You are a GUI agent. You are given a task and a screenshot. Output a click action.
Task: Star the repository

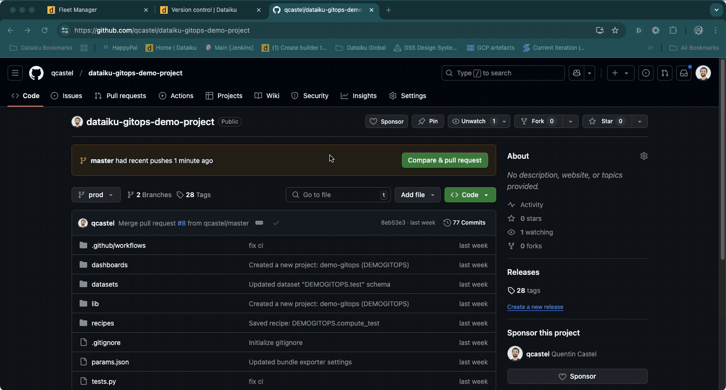607,121
